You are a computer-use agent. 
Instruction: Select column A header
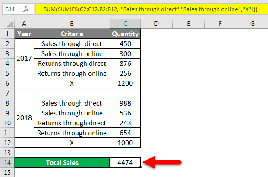[24, 22]
